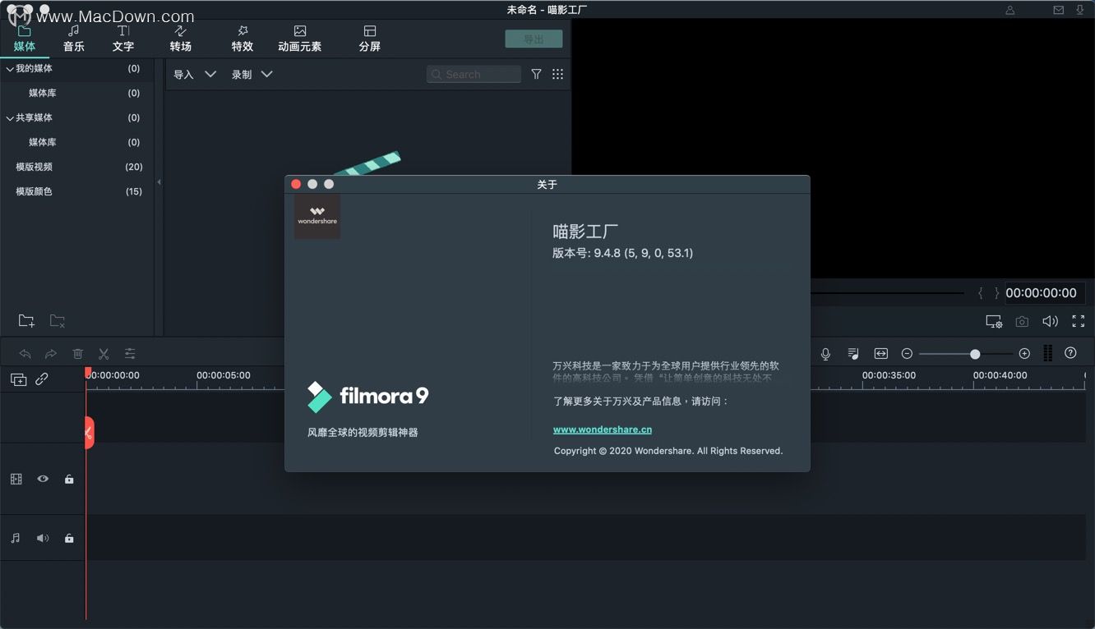This screenshot has height=629, width=1095.
Task: Open the audio mixer icon
Action: click(853, 354)
